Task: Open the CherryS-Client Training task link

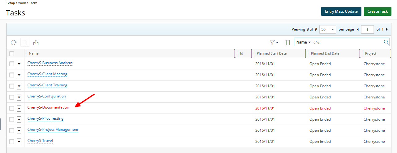Action: [47, 85]
